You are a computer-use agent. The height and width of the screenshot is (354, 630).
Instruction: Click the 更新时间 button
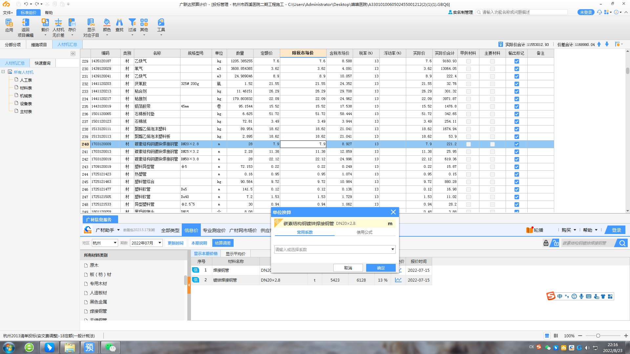[176, 243]
